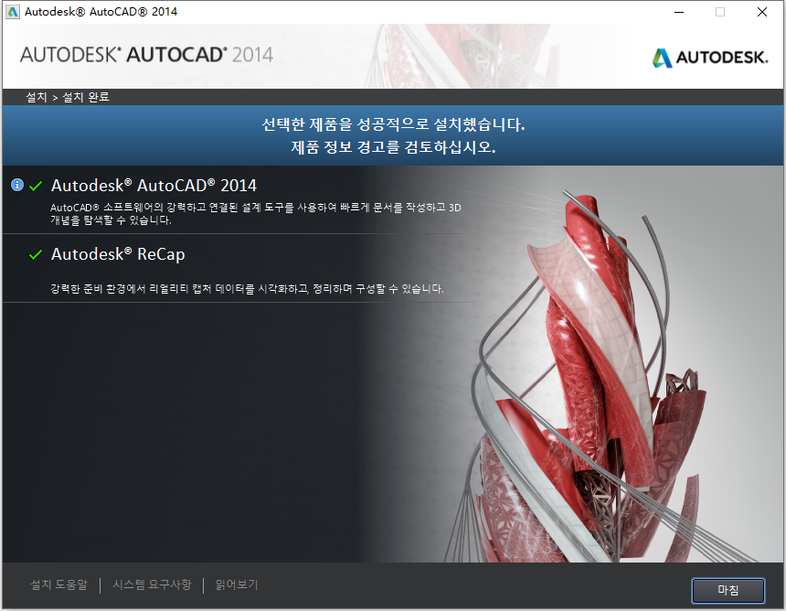
Task: Close the installer window
Action: click(762, 12)
